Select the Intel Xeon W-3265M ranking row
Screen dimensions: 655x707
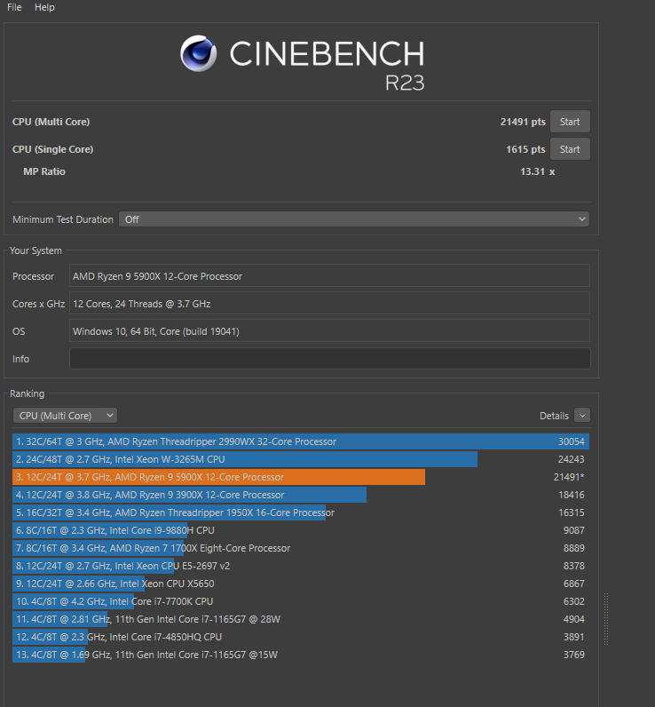301,459
